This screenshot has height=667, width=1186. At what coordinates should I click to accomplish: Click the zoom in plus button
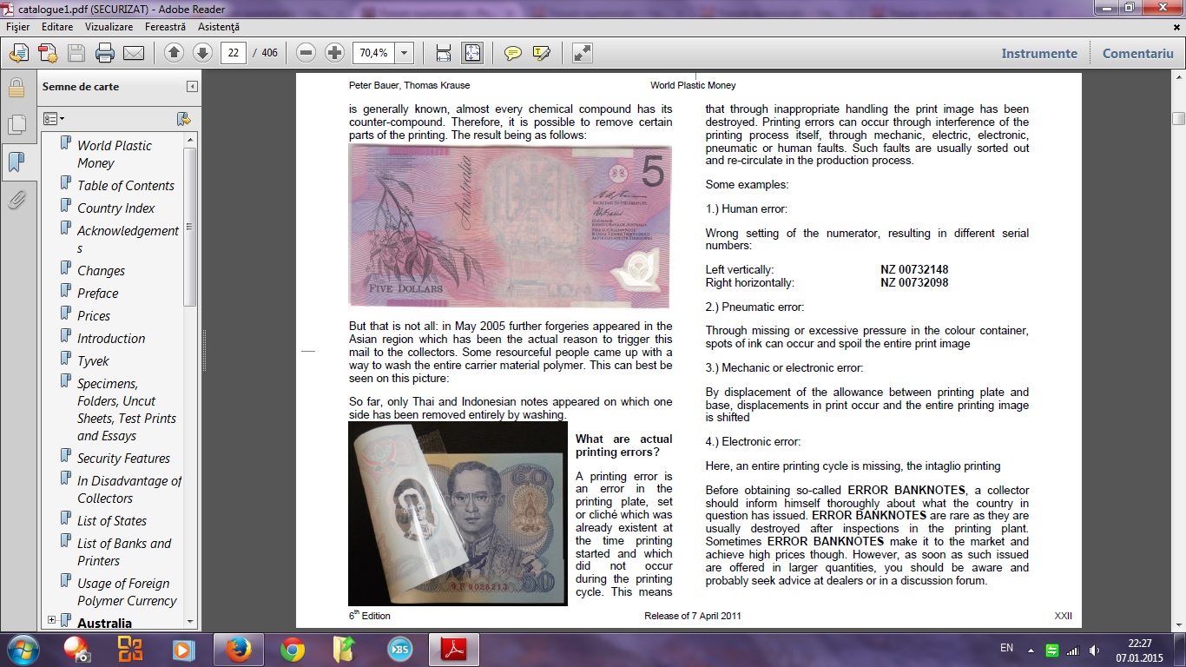click(x=334, y=53)
